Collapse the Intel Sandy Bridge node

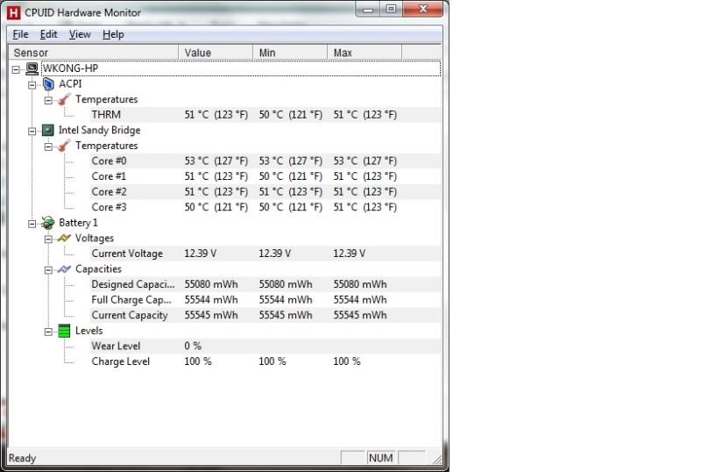click(x=32, y=130)
